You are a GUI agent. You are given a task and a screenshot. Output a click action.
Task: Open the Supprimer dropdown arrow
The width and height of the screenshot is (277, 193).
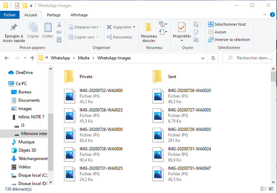[x=134, y=27]
